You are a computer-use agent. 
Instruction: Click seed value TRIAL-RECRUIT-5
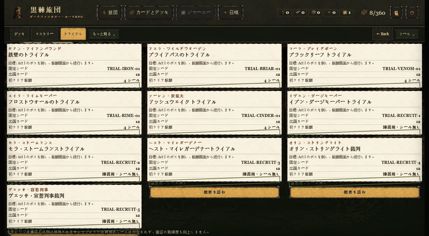[x=121, y=210]
